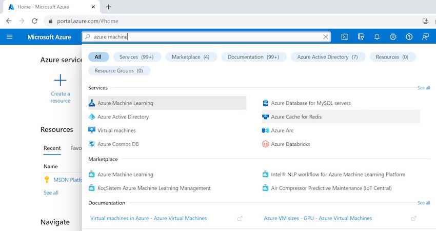Filter results by Azure Active Directory (7)

click(328, 57)
